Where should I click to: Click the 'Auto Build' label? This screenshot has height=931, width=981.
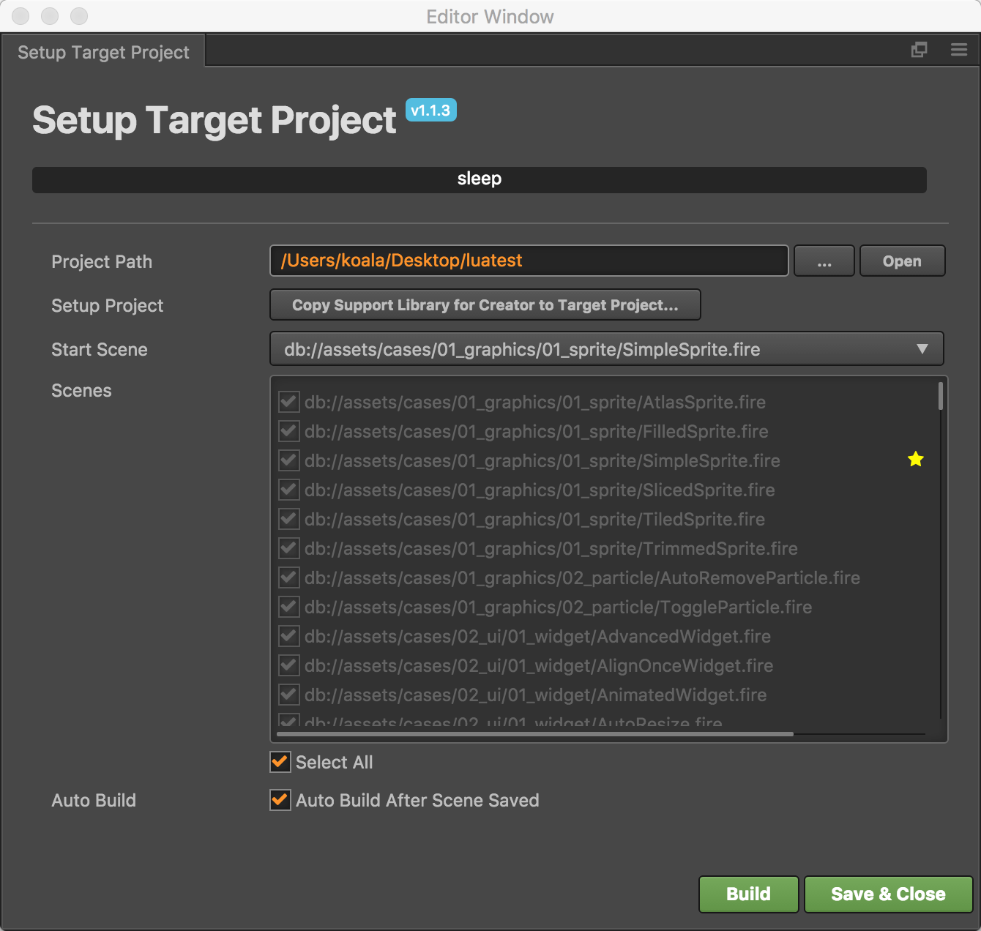point(94,801)
